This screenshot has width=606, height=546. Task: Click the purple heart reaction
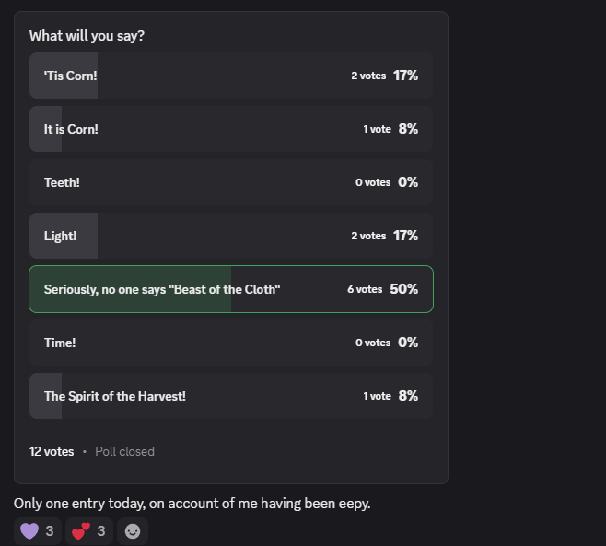click(38, 531)
